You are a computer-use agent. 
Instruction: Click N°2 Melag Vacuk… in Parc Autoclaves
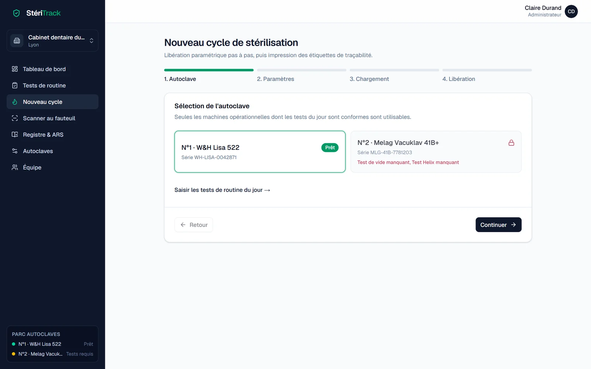40,354
